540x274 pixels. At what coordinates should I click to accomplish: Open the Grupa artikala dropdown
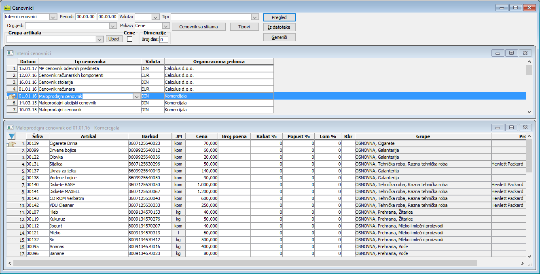[100, 39]
